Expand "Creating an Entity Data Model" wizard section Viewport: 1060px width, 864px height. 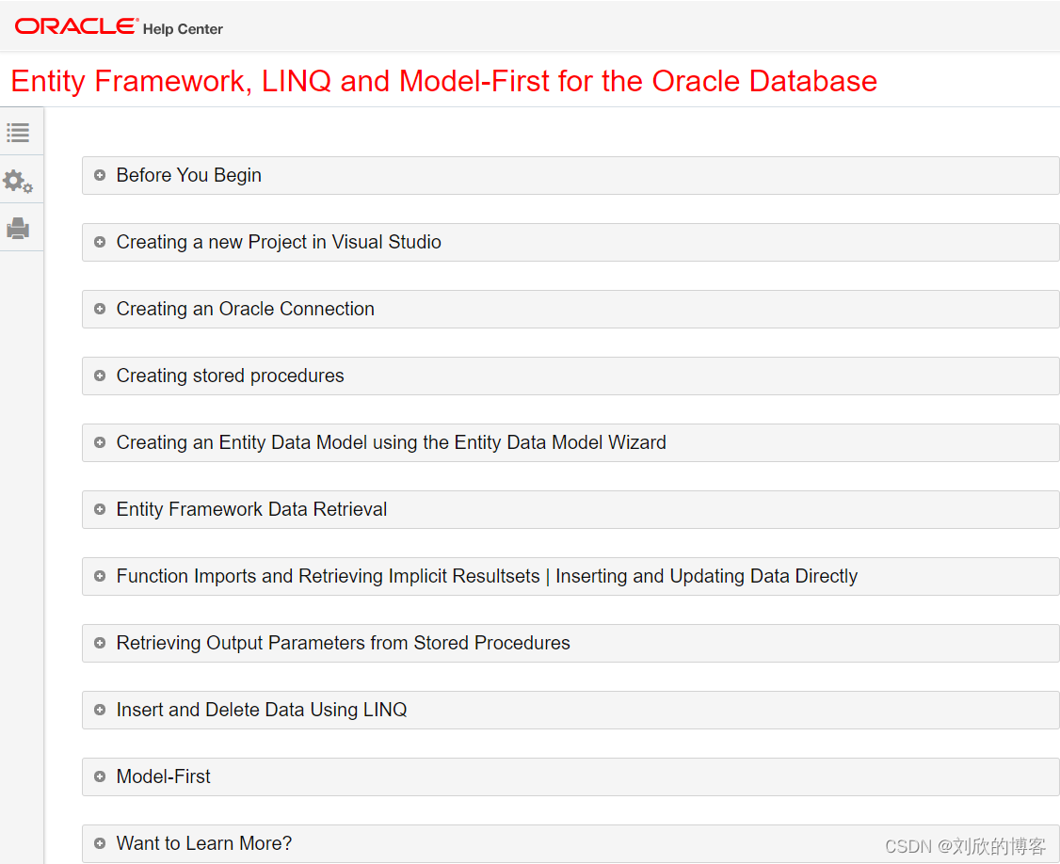99,442
